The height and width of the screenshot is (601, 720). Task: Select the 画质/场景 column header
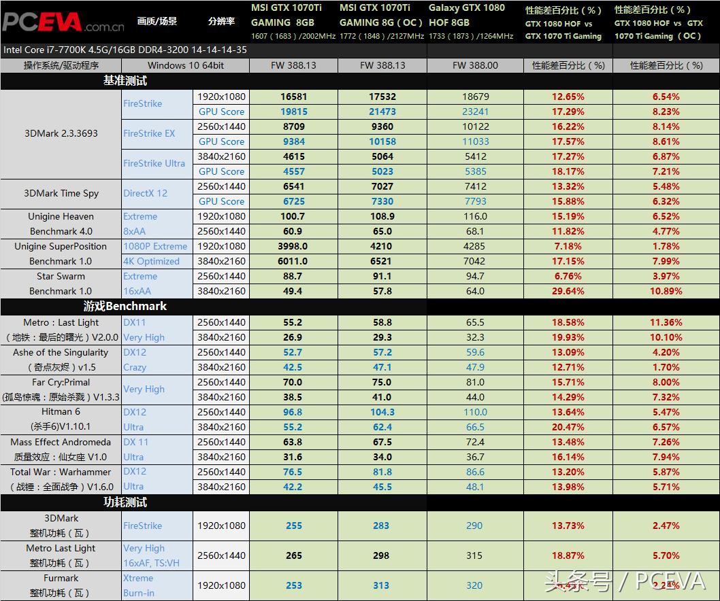[157, 21]
